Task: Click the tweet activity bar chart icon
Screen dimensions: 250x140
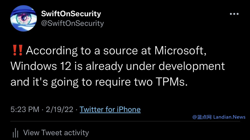Action: pyautogui.click(x=15, y=133)
